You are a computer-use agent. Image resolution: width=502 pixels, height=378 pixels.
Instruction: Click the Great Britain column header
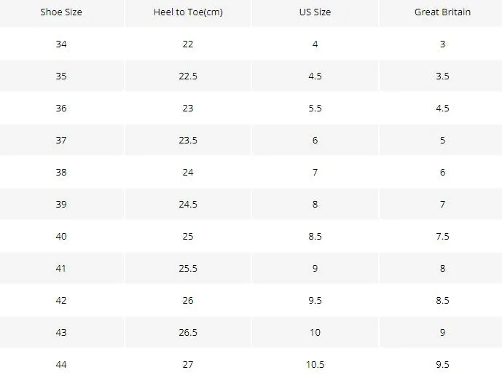pyautogui.click(x=442, y=12)
